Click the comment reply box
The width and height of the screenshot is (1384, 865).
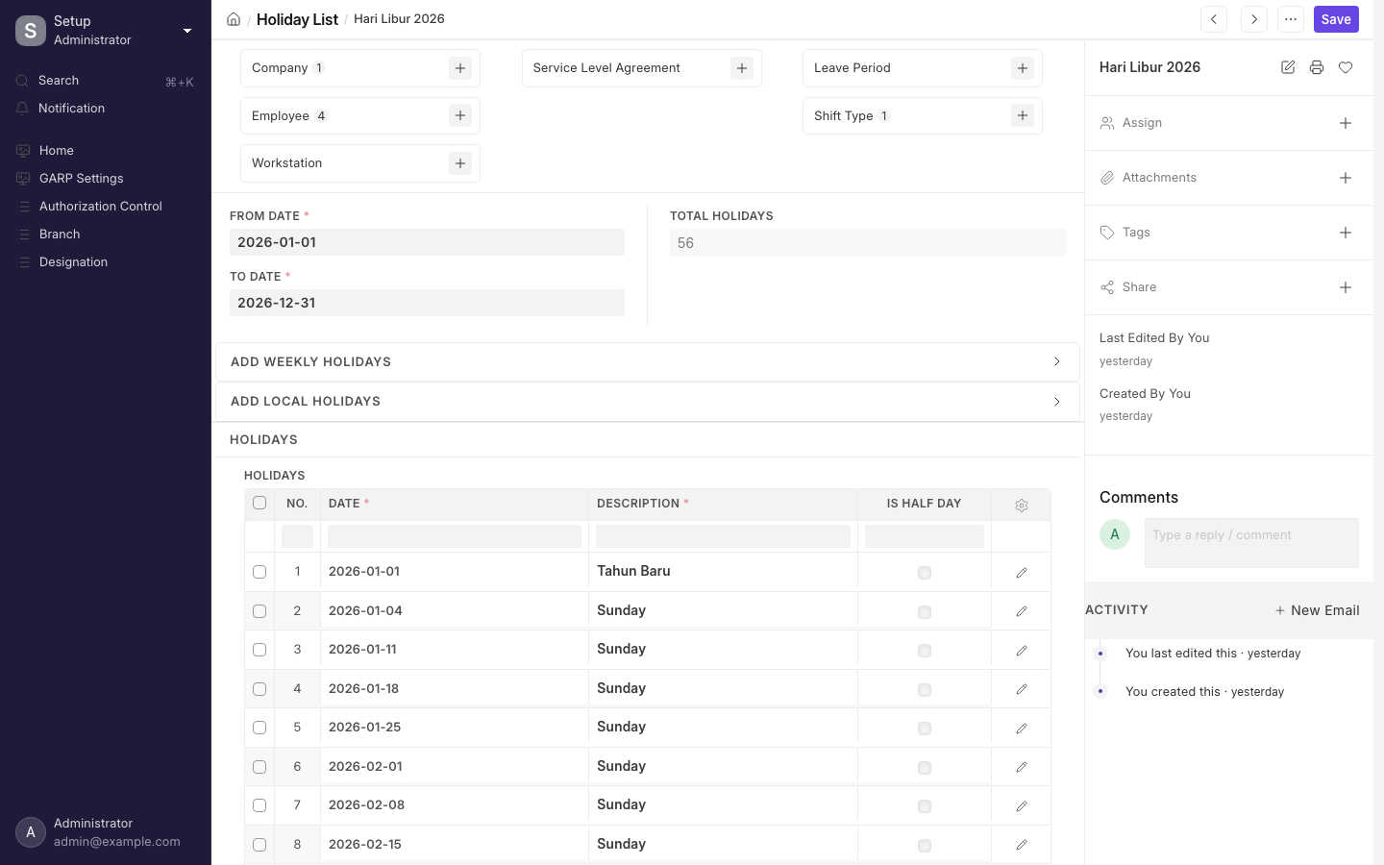[x=1251, y=543]
